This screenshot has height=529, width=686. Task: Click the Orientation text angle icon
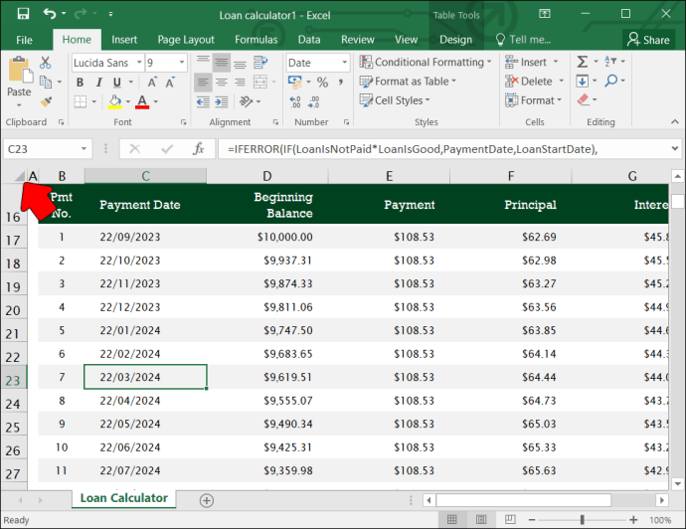pos(246,101)
